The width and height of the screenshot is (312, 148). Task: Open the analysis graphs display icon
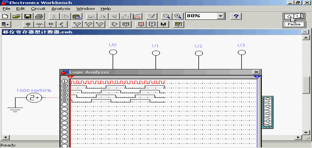click(137, 16)
